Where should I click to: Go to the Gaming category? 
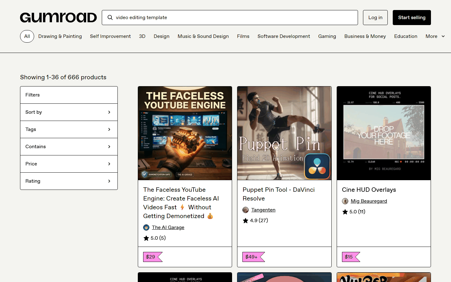pyautogui.click(x=327, y=36)
